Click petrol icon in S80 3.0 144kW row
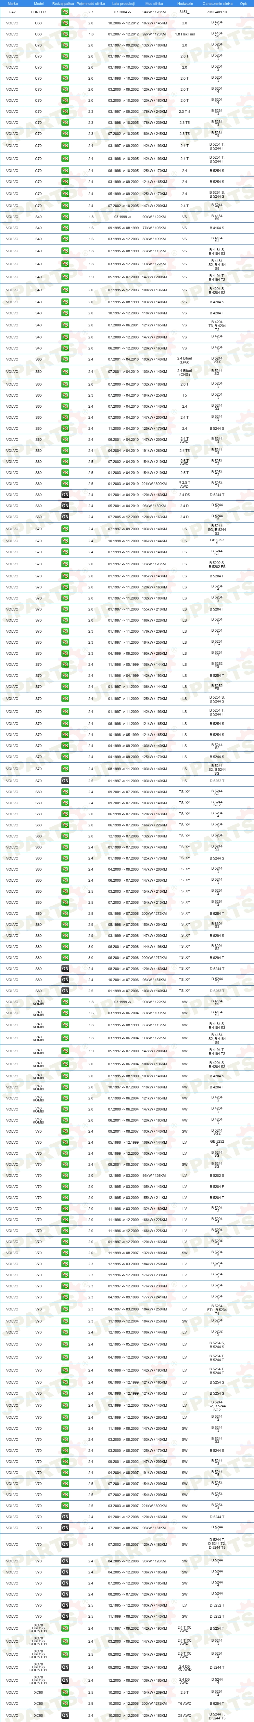 (65, 947)
